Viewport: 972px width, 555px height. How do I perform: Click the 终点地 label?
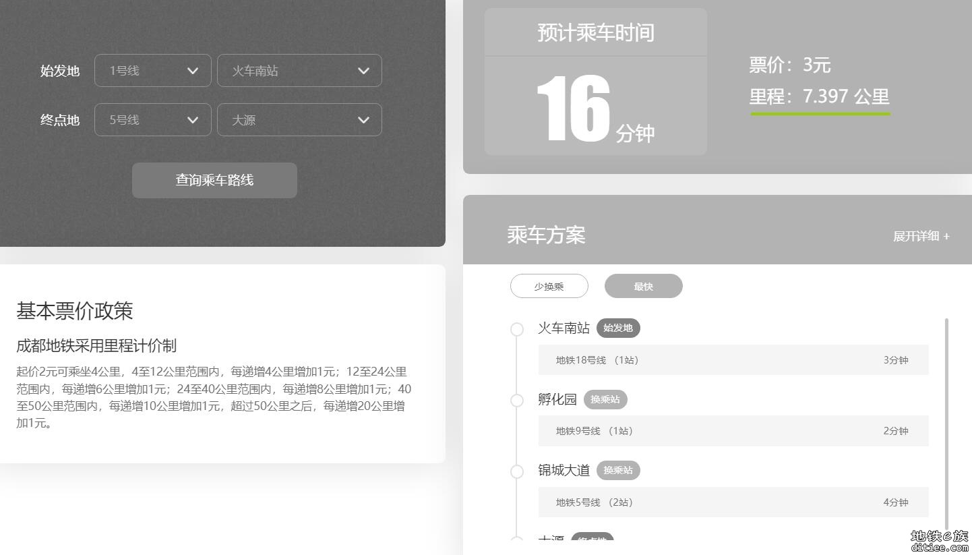pos(60,120)
